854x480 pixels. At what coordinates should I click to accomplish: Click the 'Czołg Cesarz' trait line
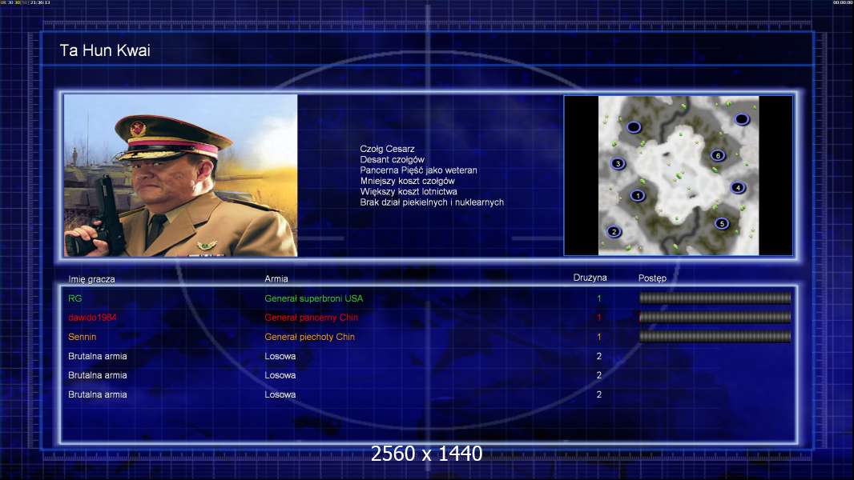point(387,149)
